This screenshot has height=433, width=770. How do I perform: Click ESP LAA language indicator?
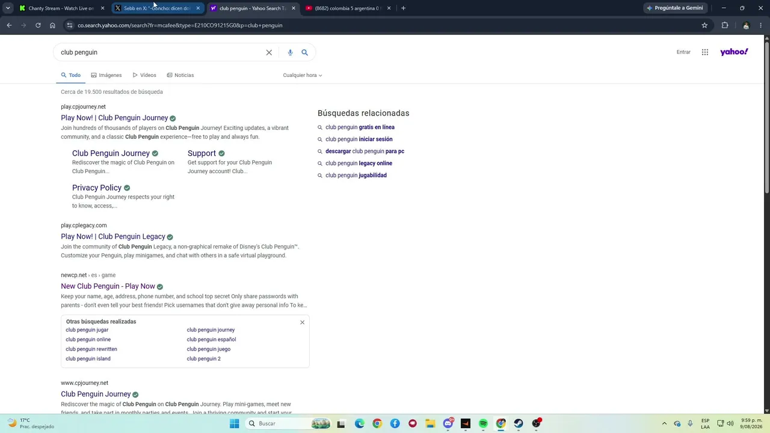705,423
